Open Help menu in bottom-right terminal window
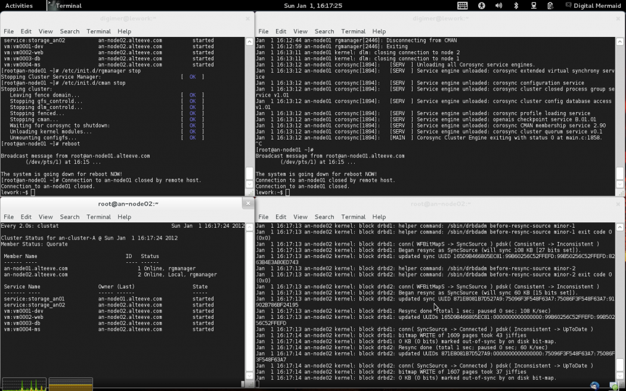 click(x=379, y=217)
